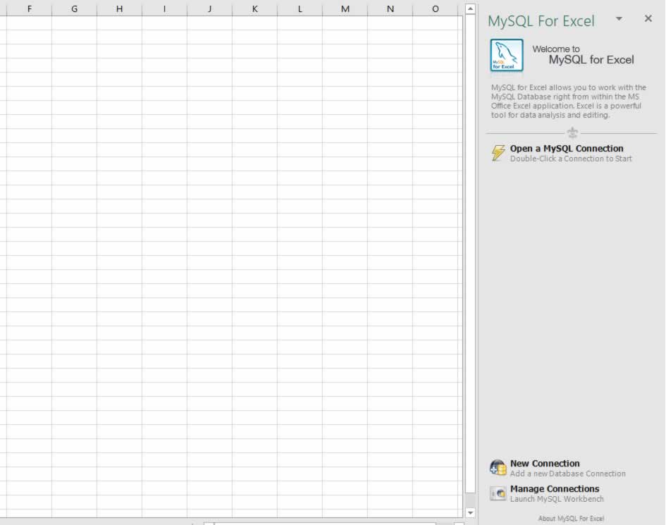
Task: Select column G header
Action: click(x=74, y=8)
